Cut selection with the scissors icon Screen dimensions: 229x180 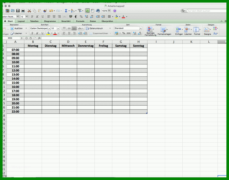coord(29,11)
